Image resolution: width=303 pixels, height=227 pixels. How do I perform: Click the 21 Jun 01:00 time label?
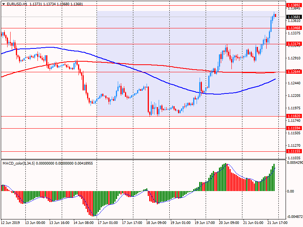[x=253, y=222]
